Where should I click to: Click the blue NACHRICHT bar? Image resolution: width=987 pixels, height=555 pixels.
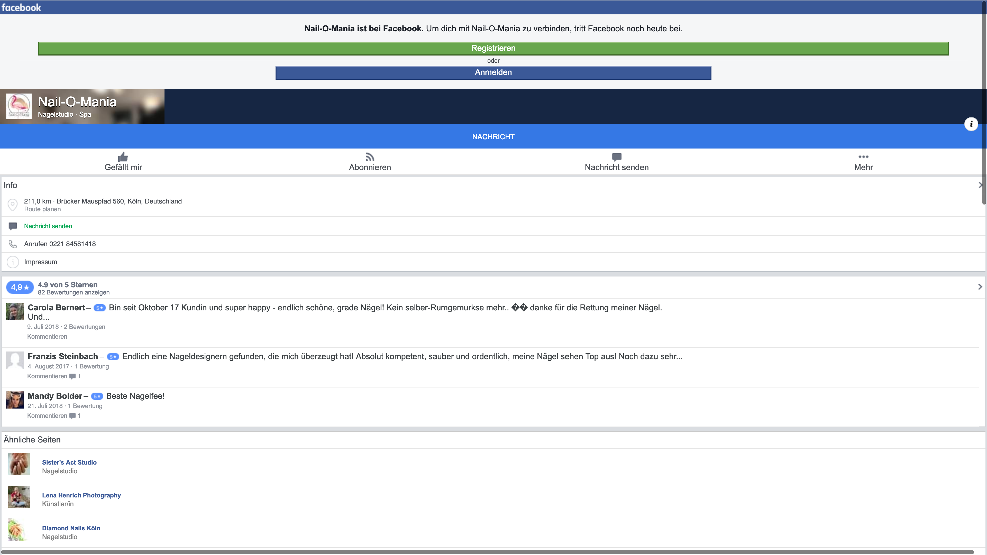tap(493, 137)
